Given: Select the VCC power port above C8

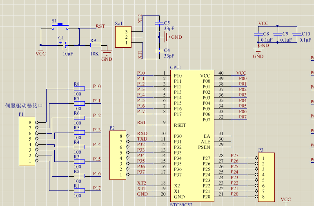Looking at the screenshot, I should point(263,24).
